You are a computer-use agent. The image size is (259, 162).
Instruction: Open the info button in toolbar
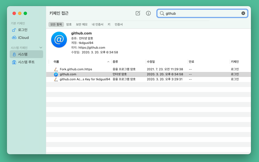148,13
